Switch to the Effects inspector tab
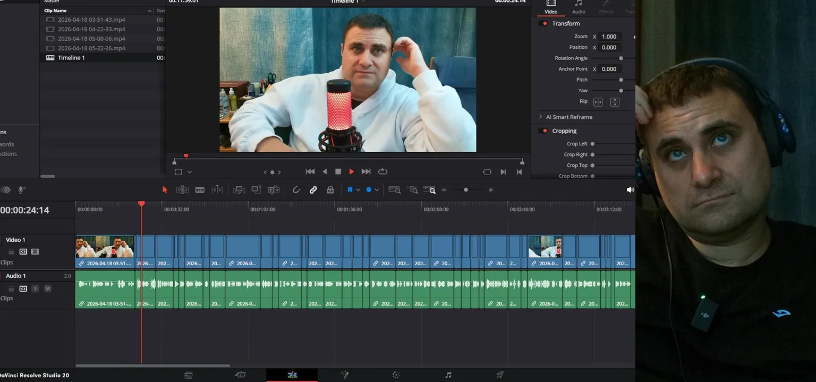The height and width of the screenshot is (382, 816). coord(606,7)
